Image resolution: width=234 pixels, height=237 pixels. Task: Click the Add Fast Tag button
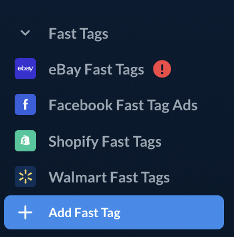(114, 212)
